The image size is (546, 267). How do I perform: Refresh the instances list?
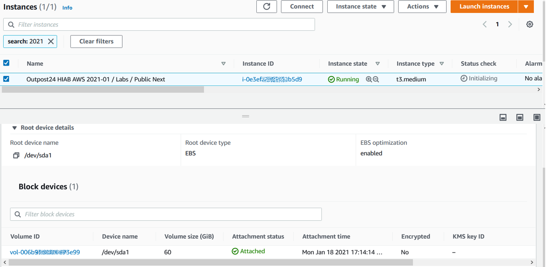tap(266, 6)
